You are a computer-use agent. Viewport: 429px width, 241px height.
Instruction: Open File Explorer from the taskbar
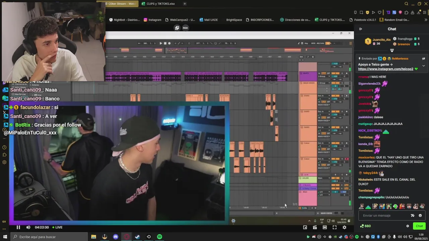point(94,237)
